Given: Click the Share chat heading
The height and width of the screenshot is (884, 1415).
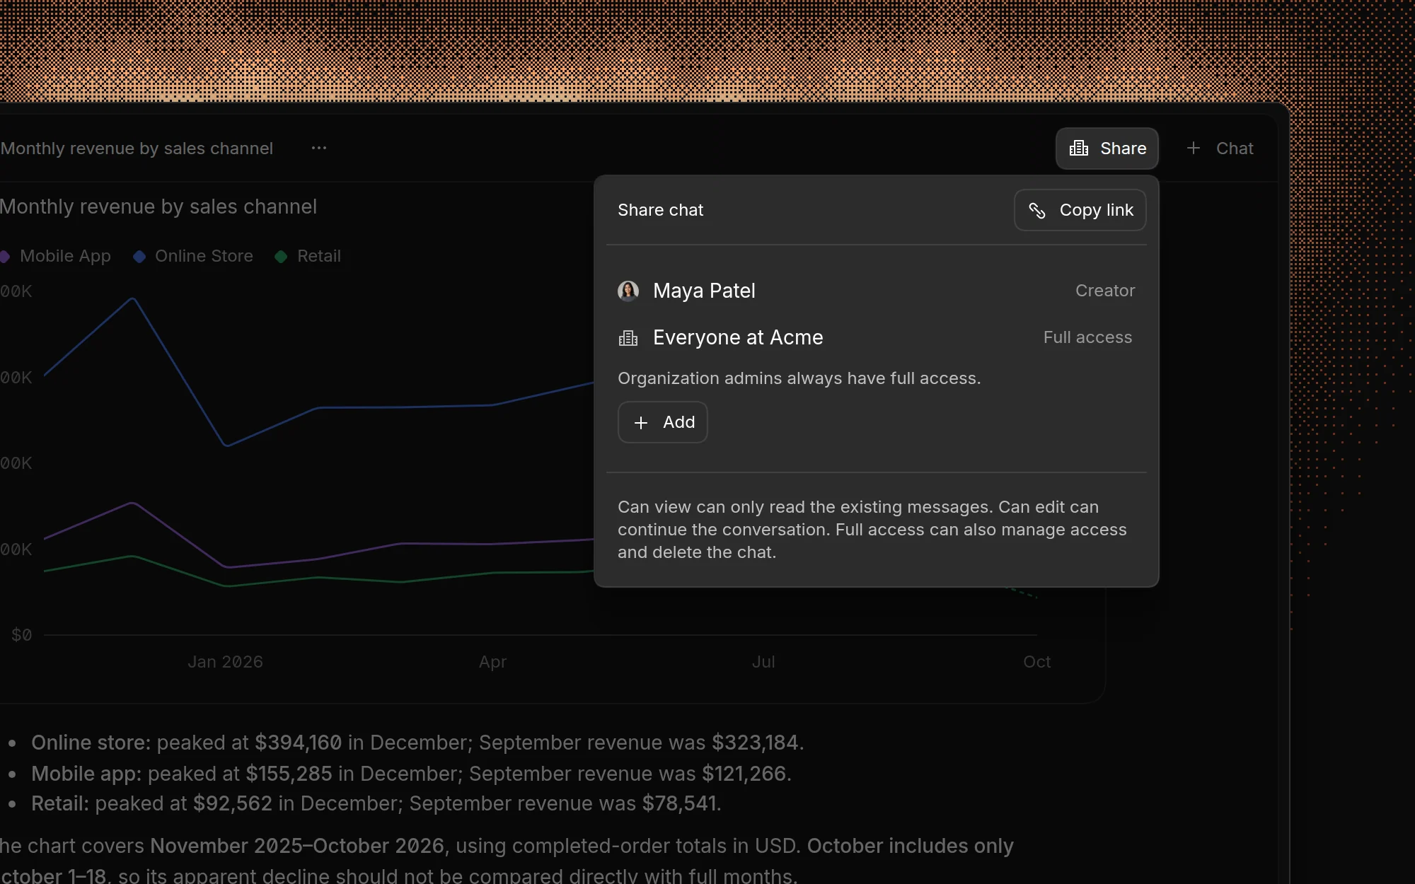Looking at the screenshot, I should tap(660, 210).
